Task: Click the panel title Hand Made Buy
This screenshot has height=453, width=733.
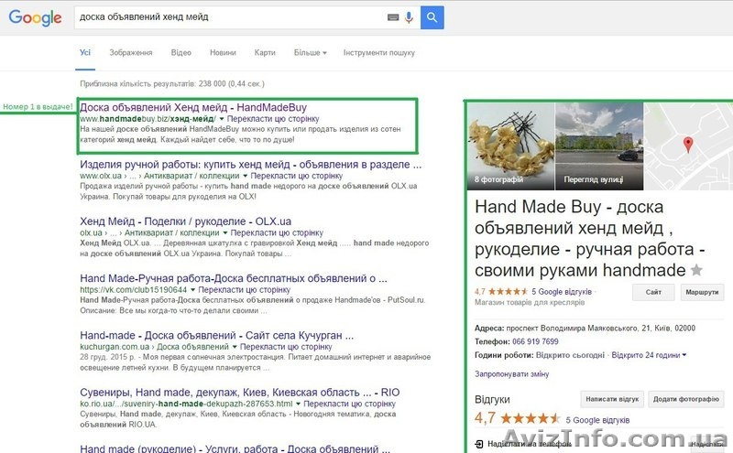Action: [x=589, y=238]
